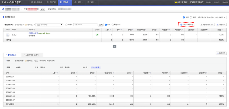The image size is (229, 109).
Task: Click the 소재명 column header
Action: (13, 30)
